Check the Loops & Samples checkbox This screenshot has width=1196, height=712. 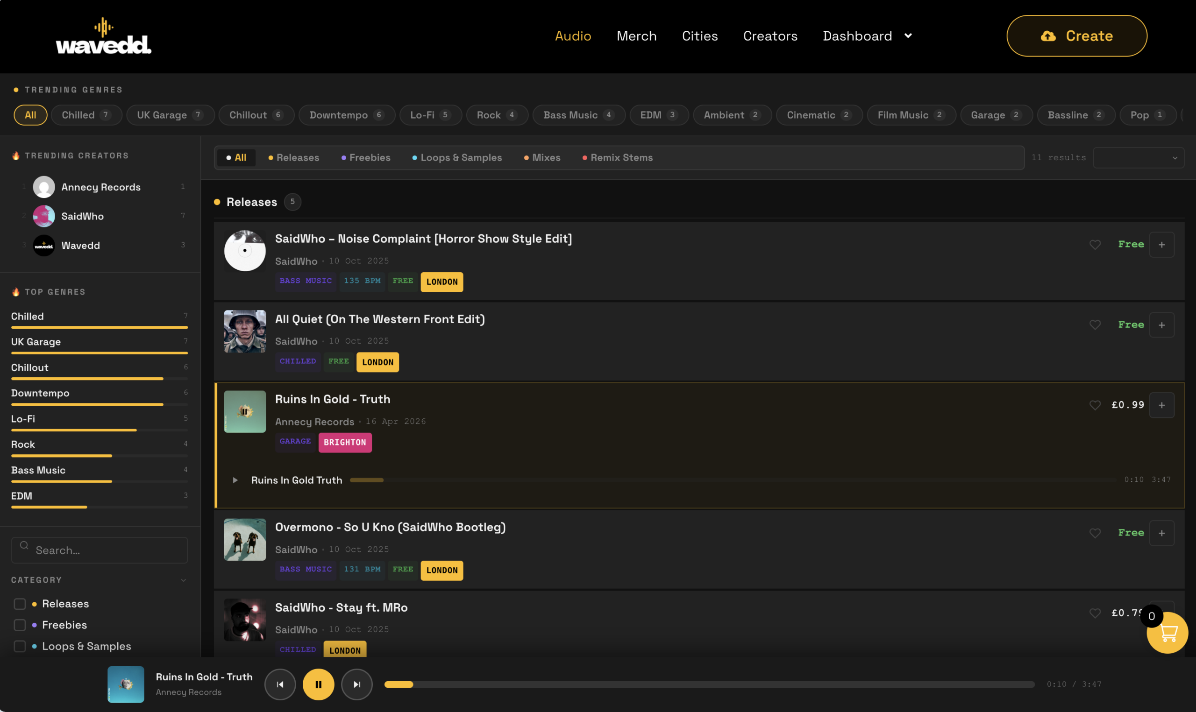tap(20, 646)
